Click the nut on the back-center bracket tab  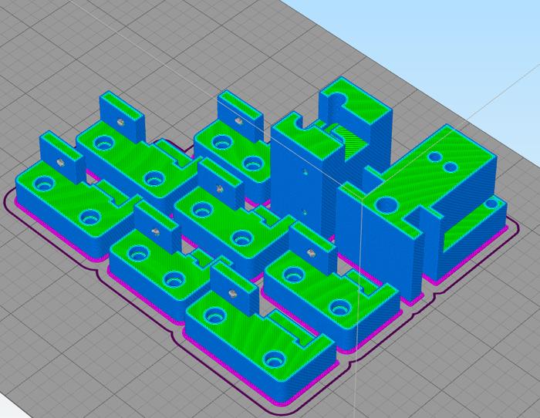click(238, 120)
